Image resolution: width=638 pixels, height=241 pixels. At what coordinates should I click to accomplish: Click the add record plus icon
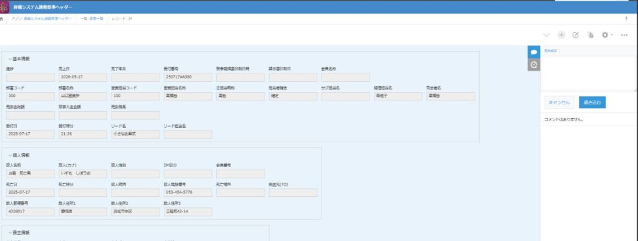click(x=561, y=35)
